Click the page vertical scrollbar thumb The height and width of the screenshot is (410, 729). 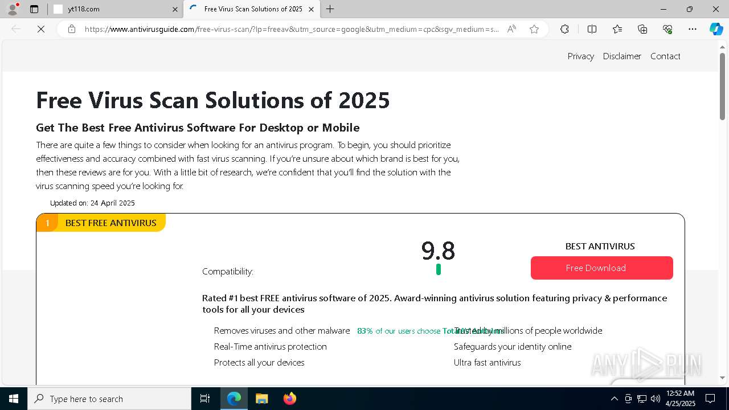pyautogui.click(x=722, y=87)
